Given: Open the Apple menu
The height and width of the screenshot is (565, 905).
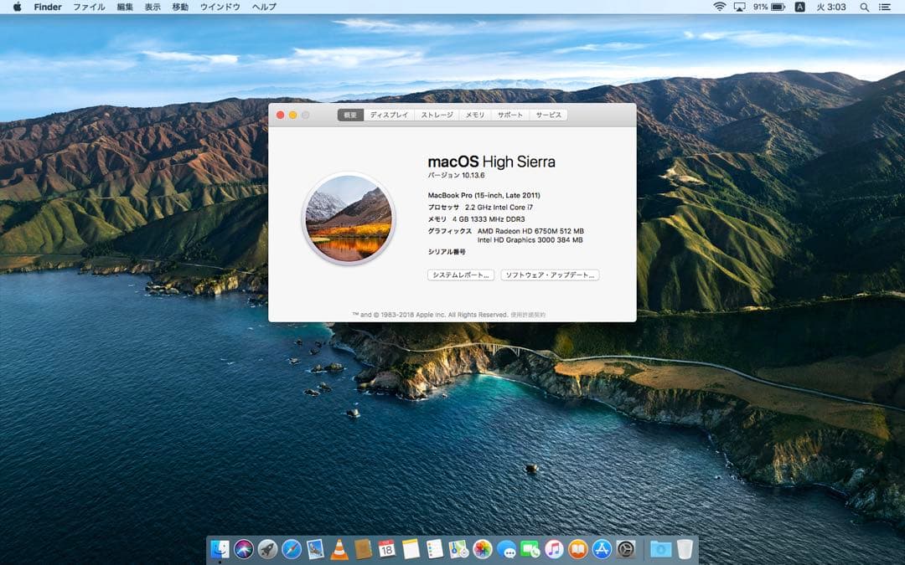Looking at the screenshot, I should [x=17, y=7].
